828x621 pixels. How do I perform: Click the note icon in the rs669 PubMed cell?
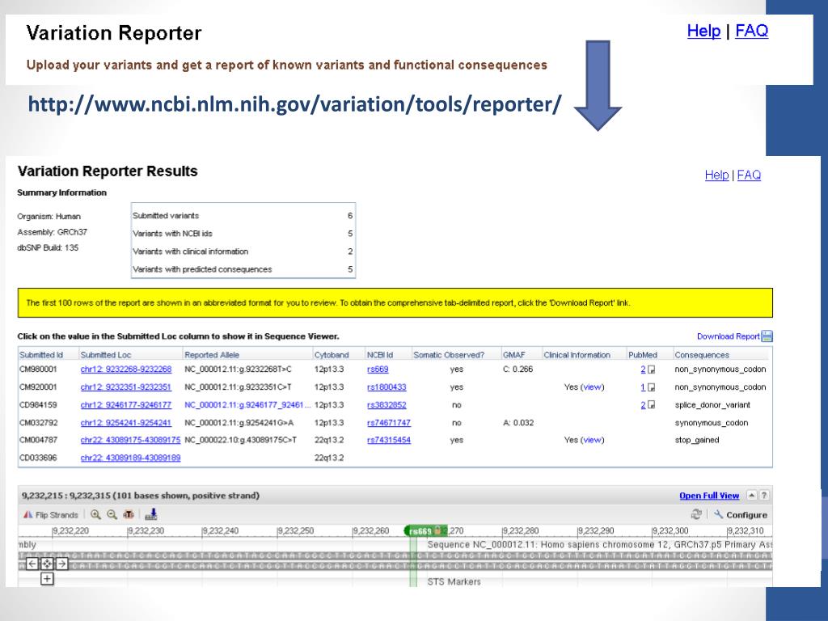652,370
